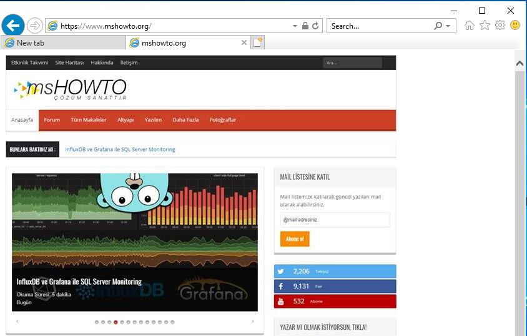Expand the address bar autocomplete dropdown
The height and width of the screenshot is (336, 527).
[x=295, y=26]
